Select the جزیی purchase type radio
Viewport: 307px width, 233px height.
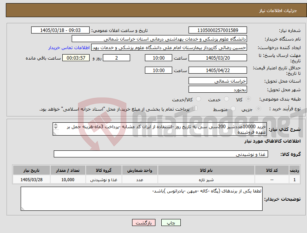(x=258, y=108)
